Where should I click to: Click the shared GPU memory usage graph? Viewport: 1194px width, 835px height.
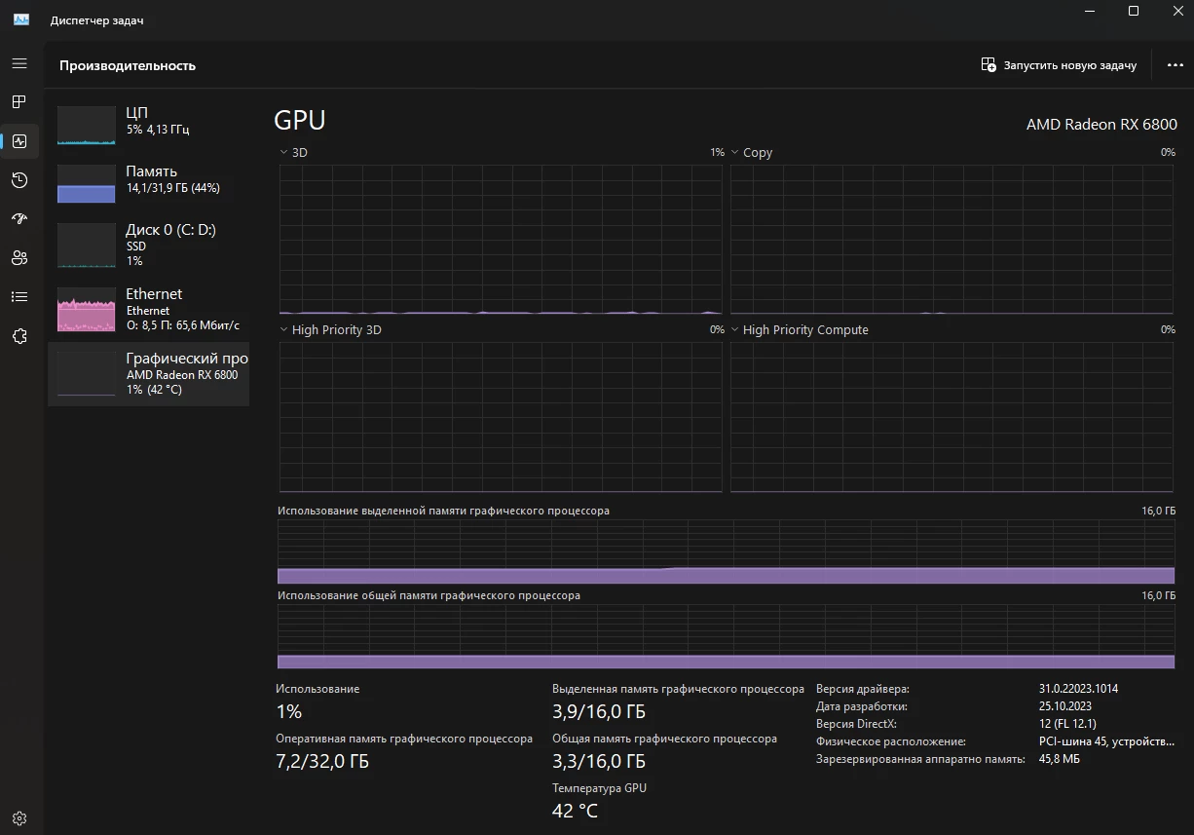click(x=726, y=636)
